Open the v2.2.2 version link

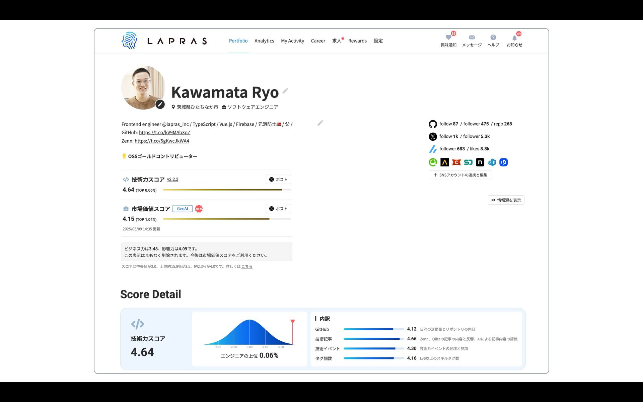(x=172, y=180)
